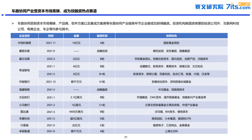Viewport: 252px width, 140px height.
Task: Click the C+轮 stage cell
Action: (102, 105)
